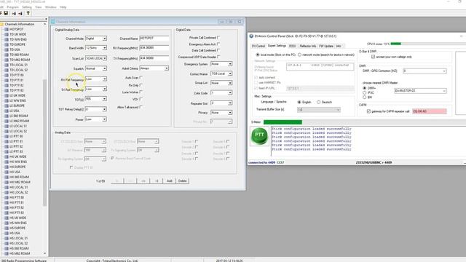Open Setting menu

click(x=27, y=7)
